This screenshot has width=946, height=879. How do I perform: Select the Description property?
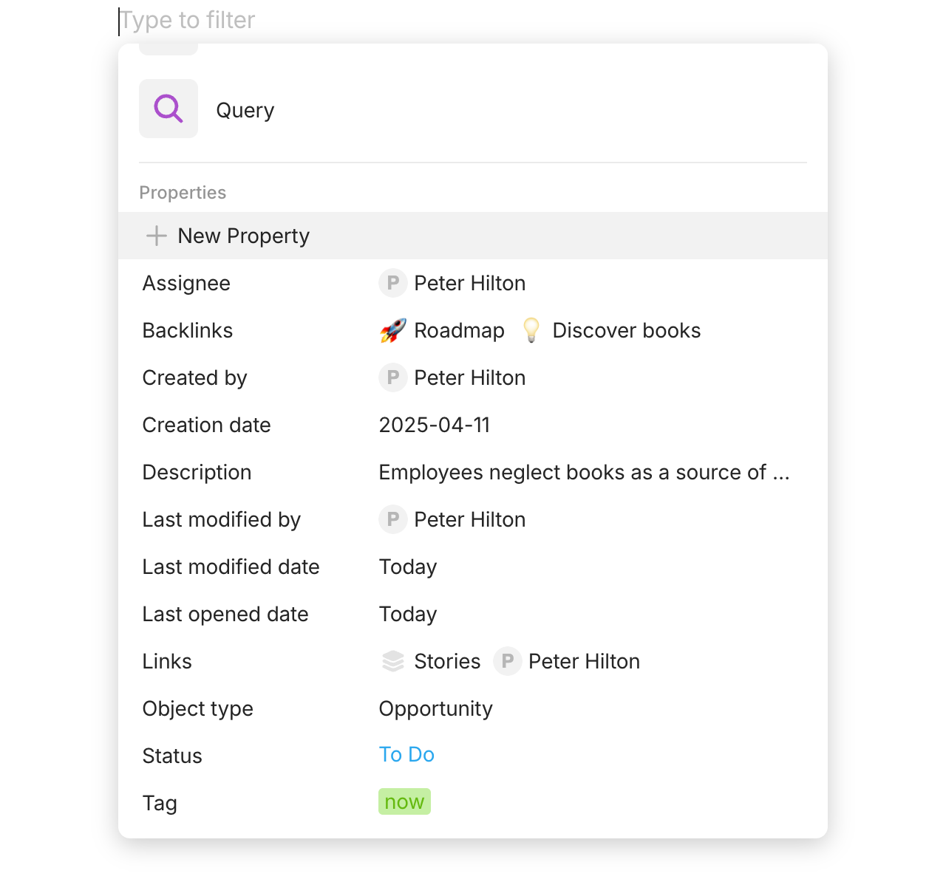pyautogui.click(x=197, y=473)
